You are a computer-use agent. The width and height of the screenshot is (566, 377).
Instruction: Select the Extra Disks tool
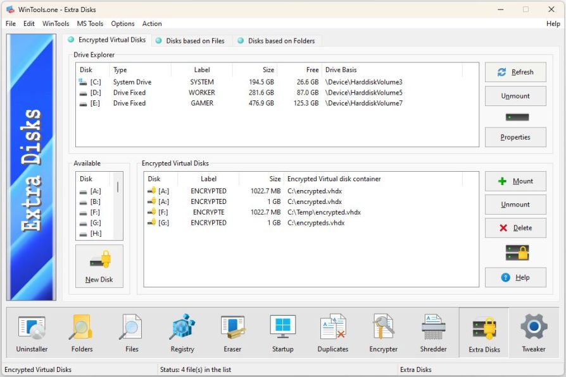click(484, 332)
